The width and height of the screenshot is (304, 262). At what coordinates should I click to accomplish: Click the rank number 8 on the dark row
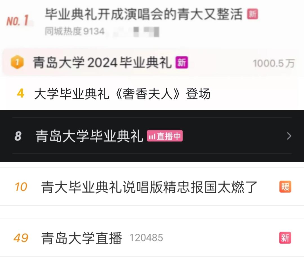coord(18,136)
